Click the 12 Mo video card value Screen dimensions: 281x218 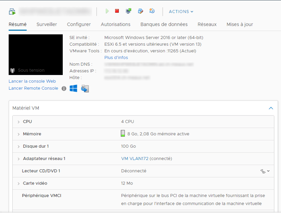coord(127,183)
